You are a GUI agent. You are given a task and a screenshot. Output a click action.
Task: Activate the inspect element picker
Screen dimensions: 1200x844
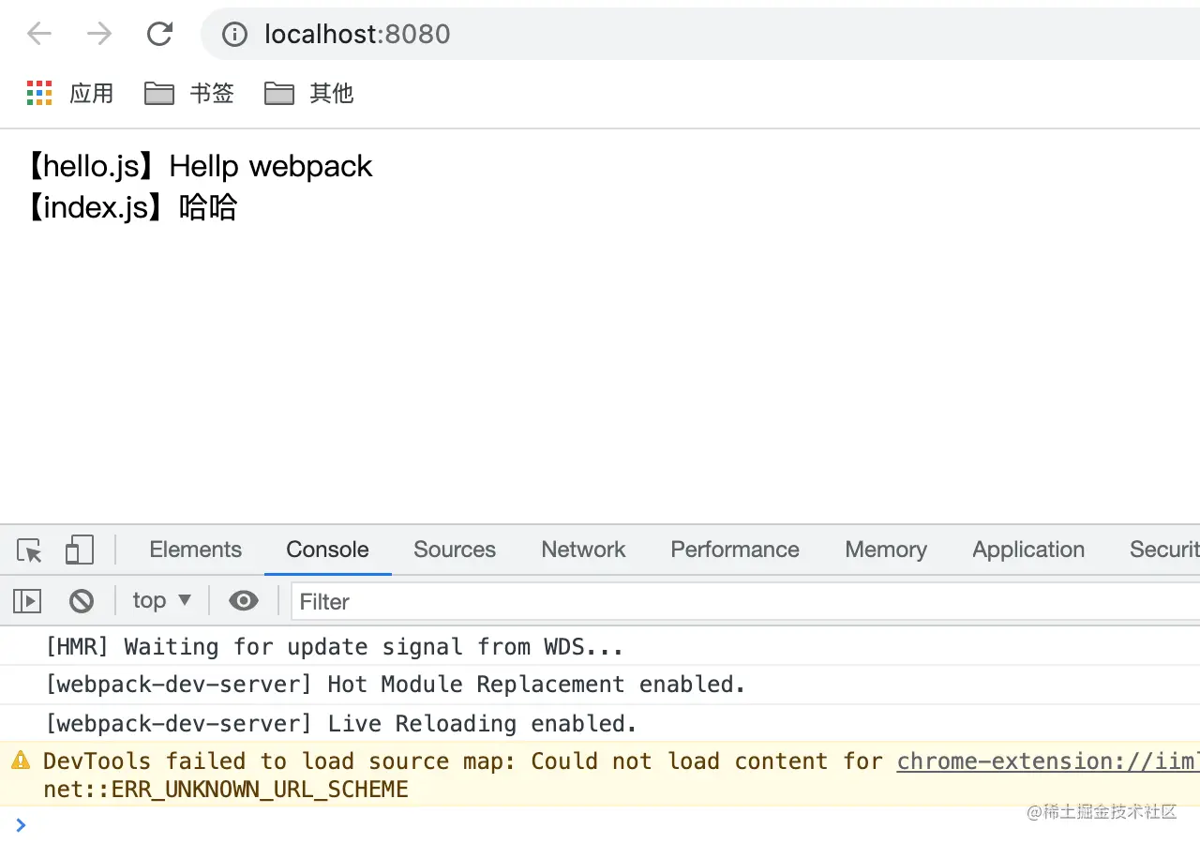[x=29, y=550]
